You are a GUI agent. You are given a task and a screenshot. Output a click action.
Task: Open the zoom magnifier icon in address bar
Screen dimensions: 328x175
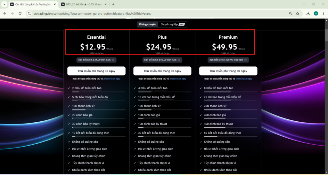[x=291, y=13]
